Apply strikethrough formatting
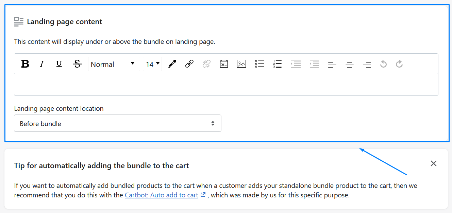The height and width of the screenshot is (213, 452). (77, 64)
